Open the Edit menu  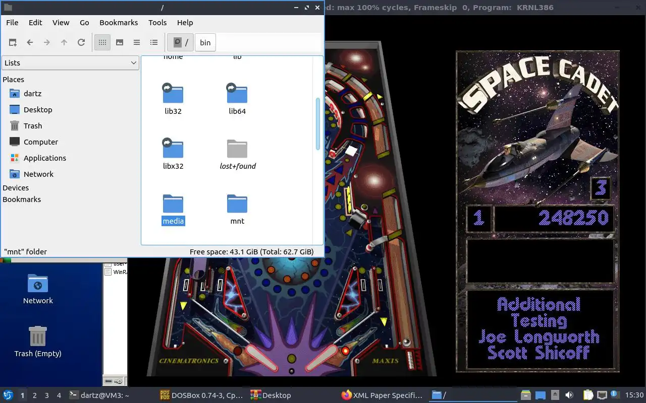coord(35,22)
